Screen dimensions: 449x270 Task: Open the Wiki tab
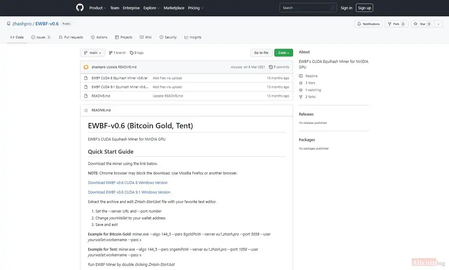click(145, 37)
